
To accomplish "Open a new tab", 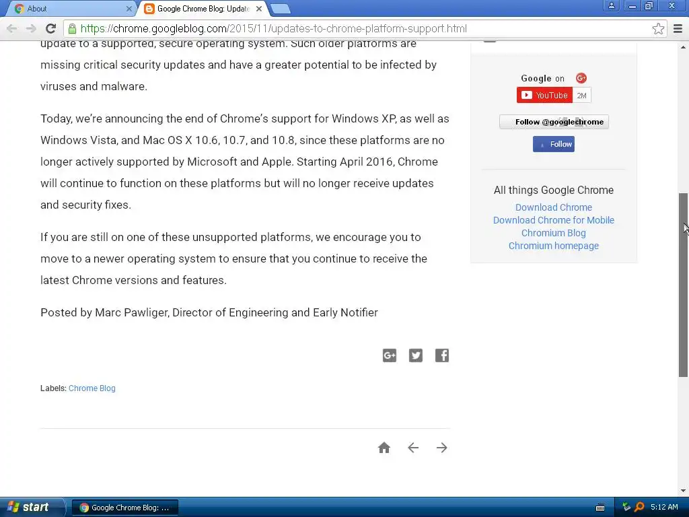I will point(280,9).
